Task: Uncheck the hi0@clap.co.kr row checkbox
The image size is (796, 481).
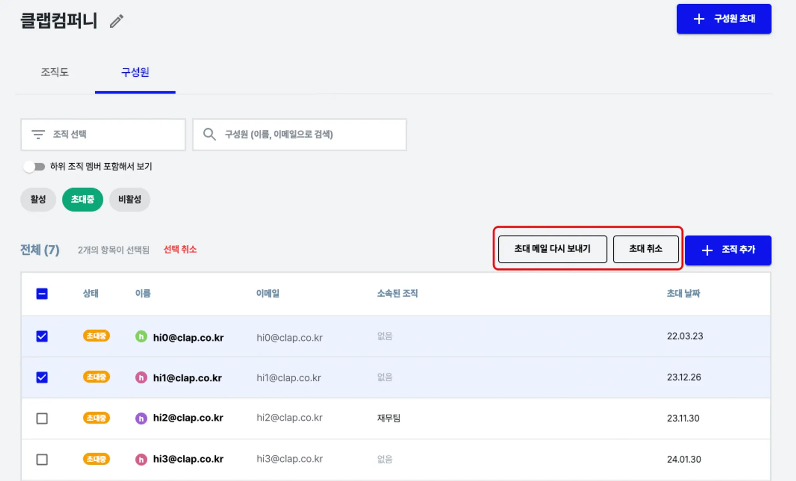Action: point(42,336)
